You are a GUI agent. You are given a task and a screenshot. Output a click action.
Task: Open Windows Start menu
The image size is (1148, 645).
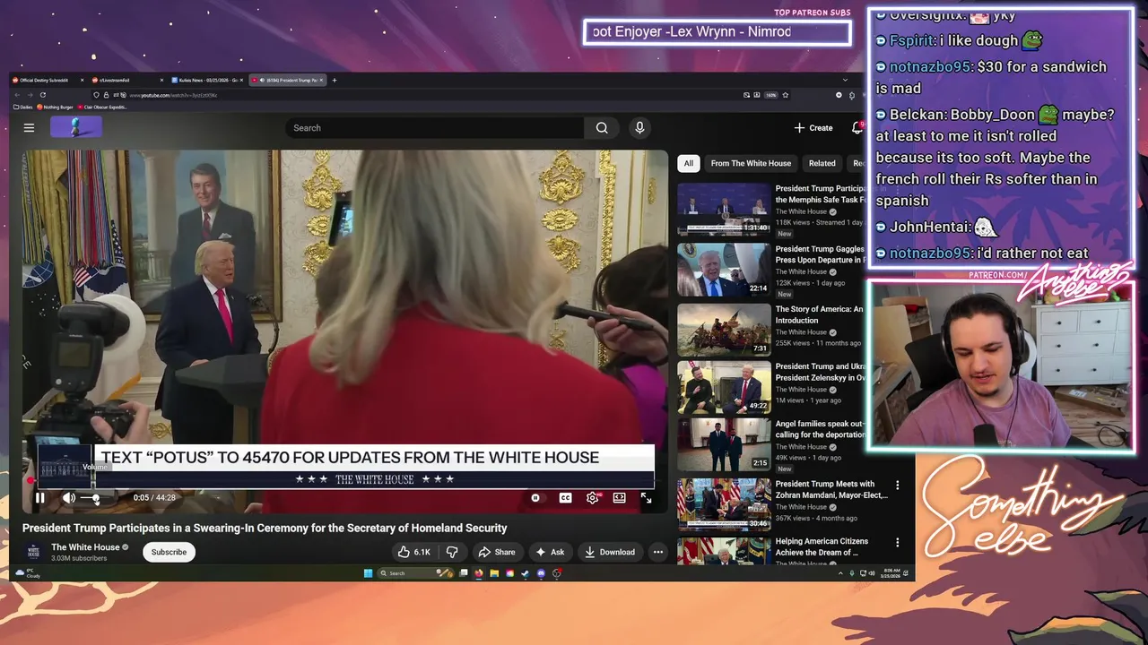[x=368, y=573]
